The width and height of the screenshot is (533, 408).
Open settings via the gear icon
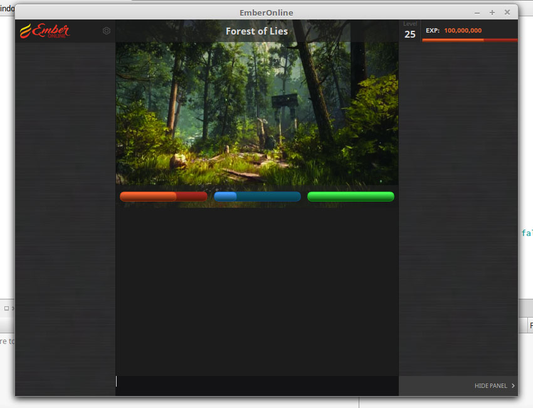107,31
